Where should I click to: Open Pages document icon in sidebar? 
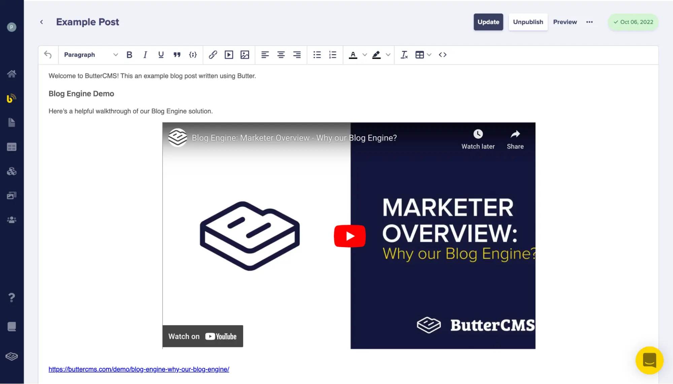[12, 123]
